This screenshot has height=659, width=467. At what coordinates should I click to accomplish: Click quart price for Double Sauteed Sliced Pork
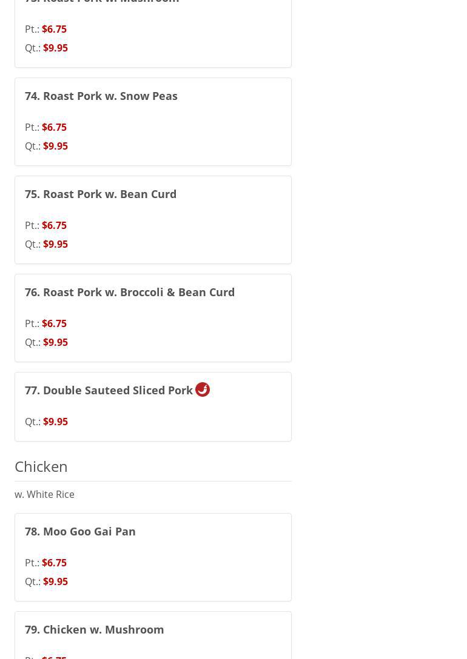coord(55,422)
